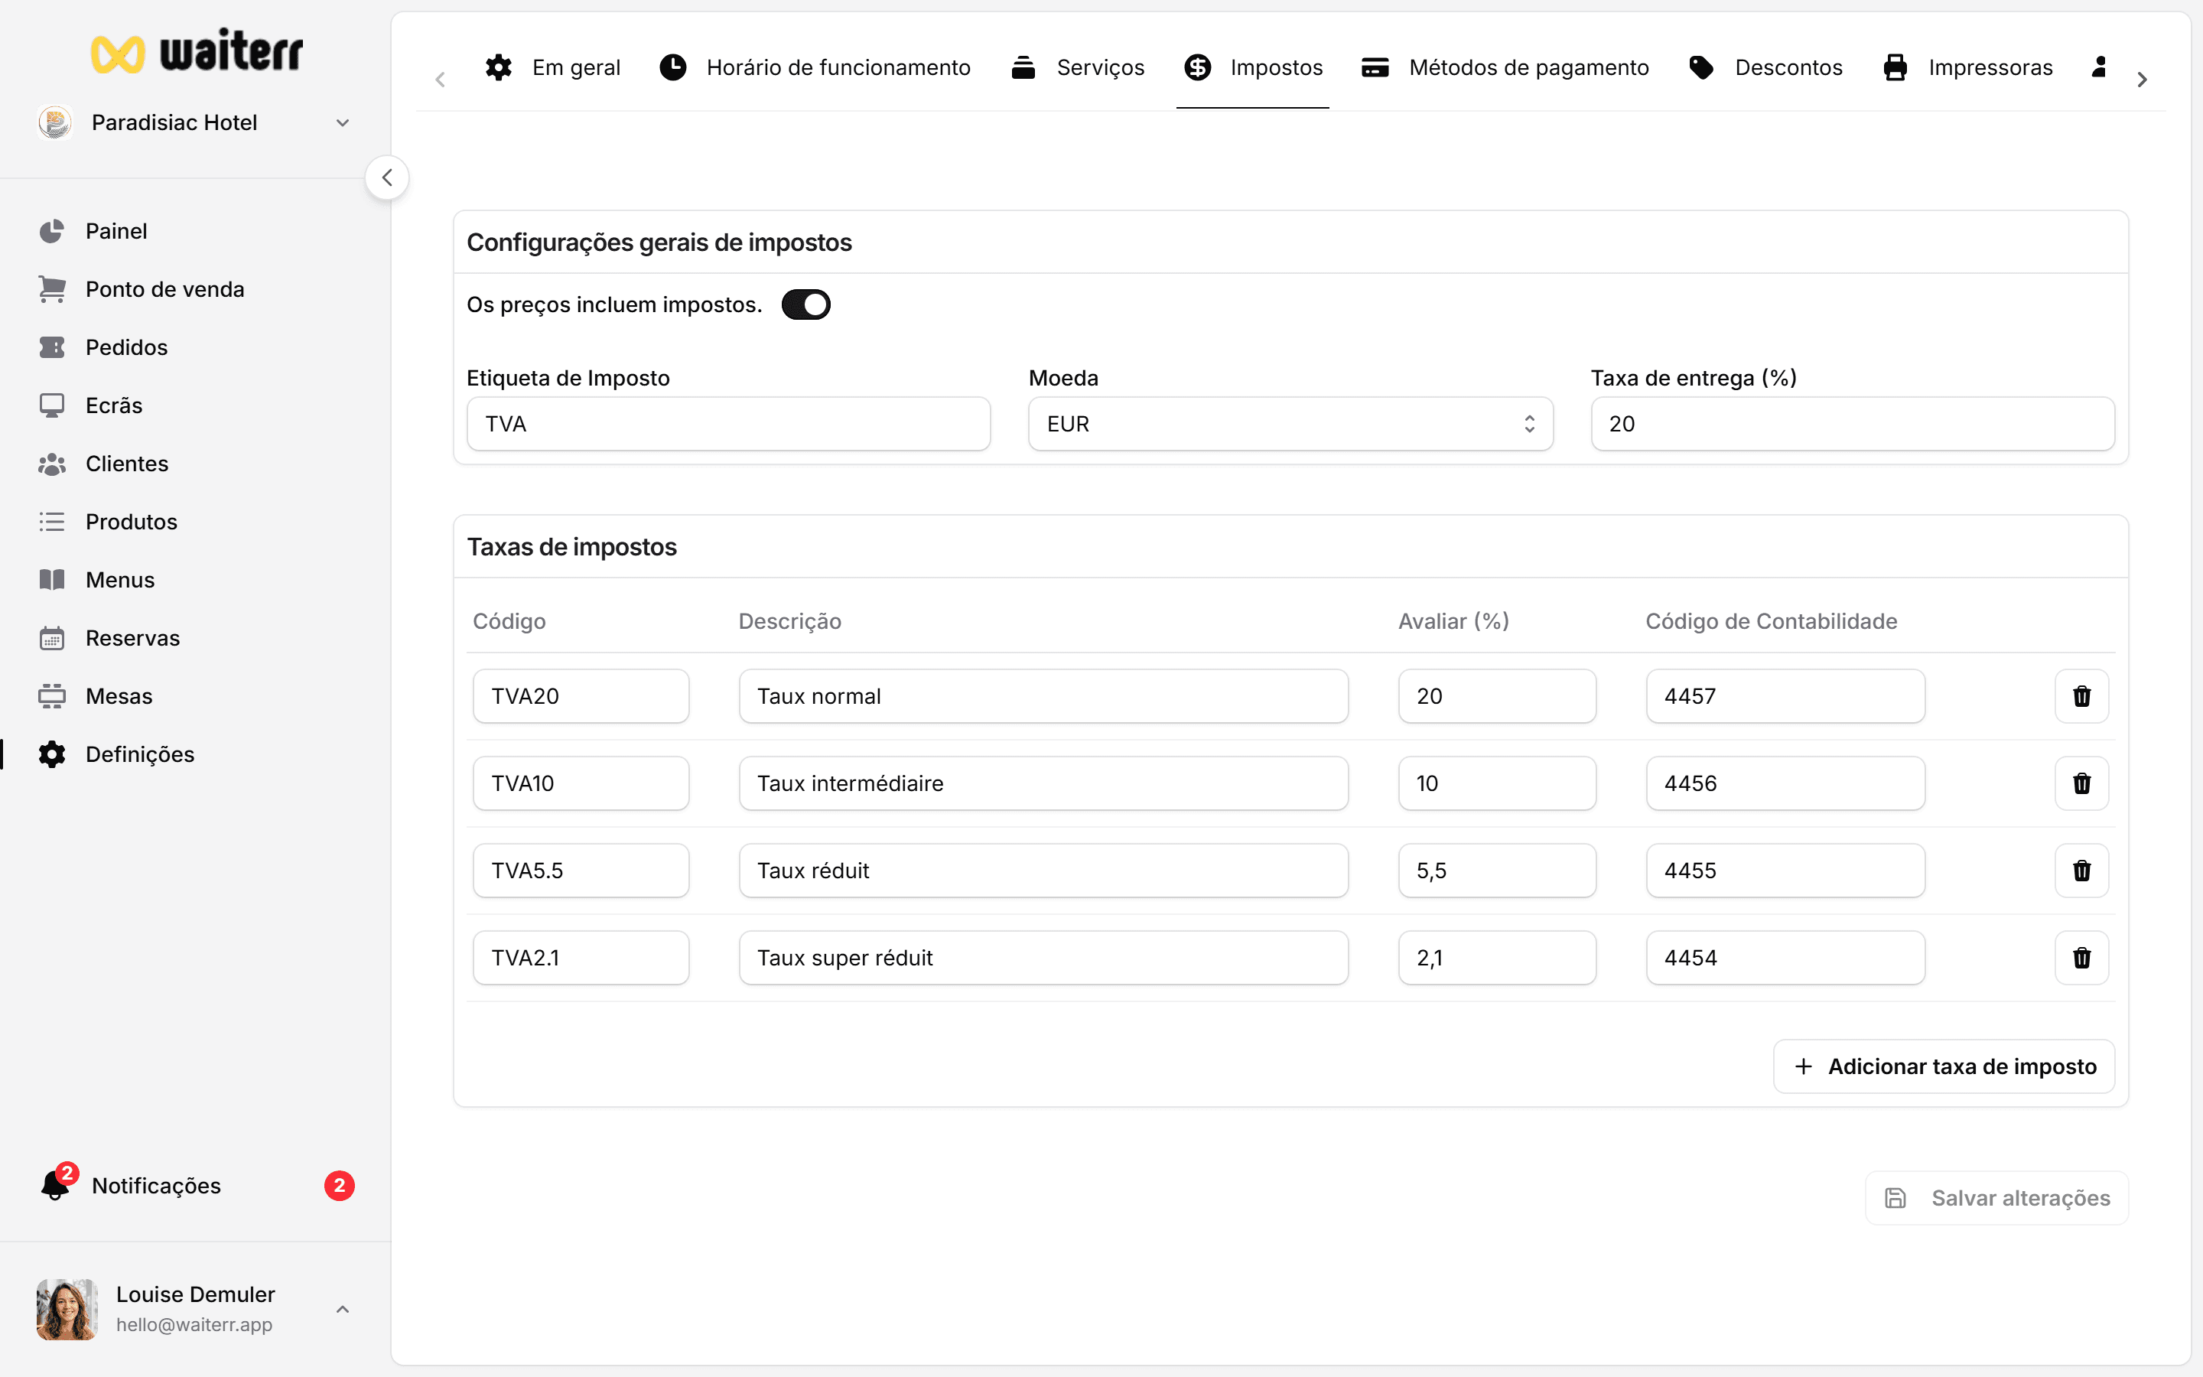Click the Taxa de entrega field
Image resolution: width=2203 pixels, height=1377 pixels.
tap(1853, 424)
